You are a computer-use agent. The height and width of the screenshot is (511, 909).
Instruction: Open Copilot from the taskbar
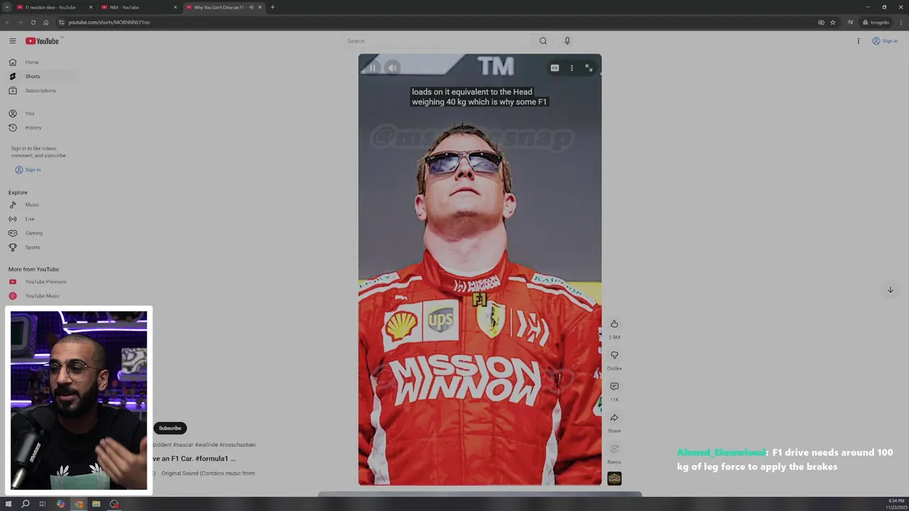point(60,504)
